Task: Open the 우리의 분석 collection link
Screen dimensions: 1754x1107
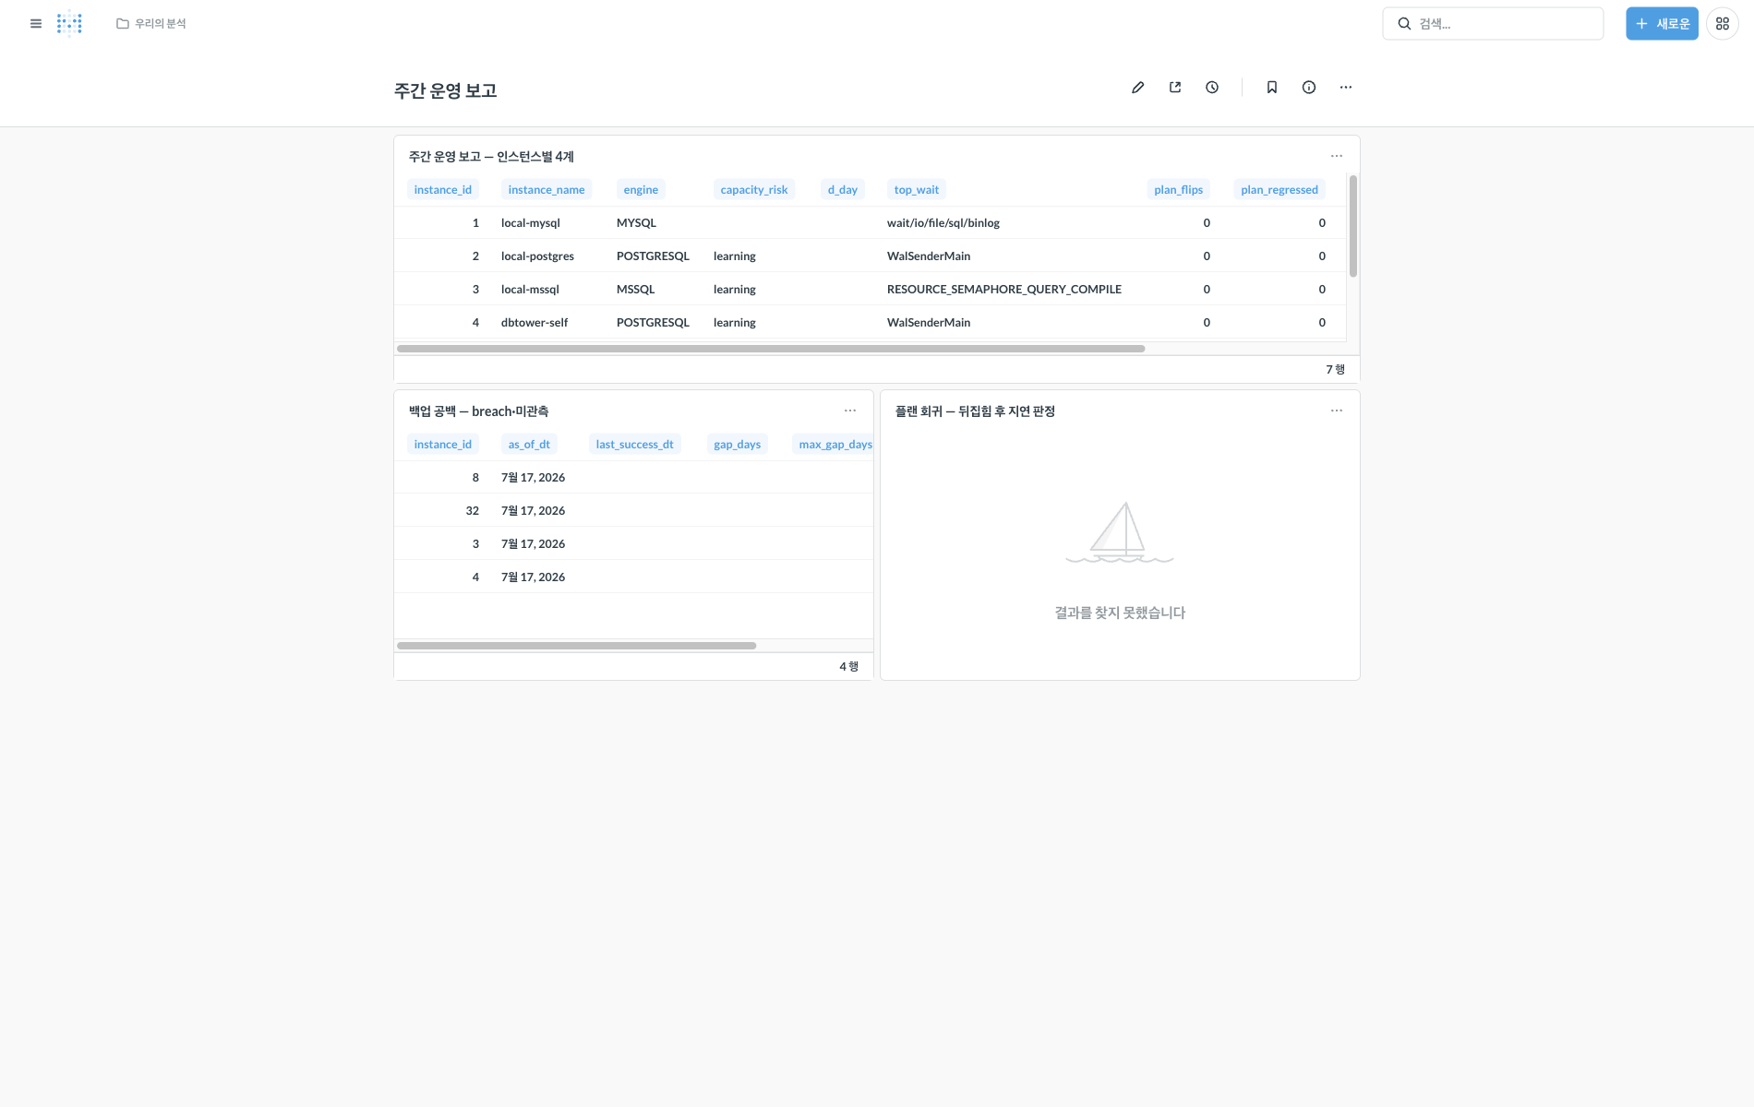Action: (151, 24)
